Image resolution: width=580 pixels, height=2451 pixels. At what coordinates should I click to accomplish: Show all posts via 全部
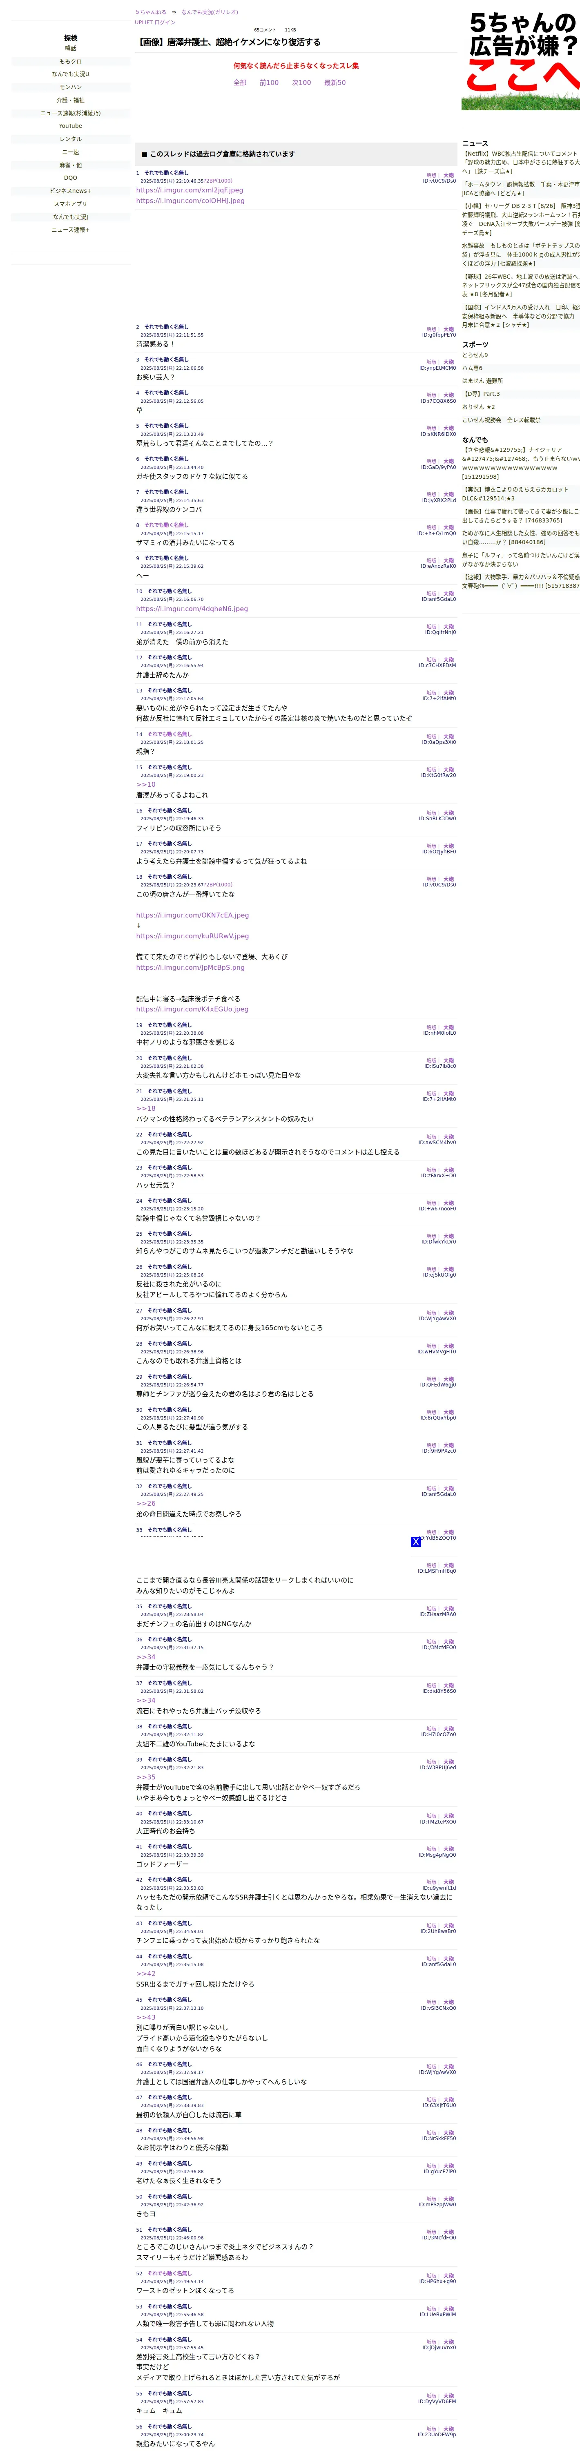[x=240, y=83]
